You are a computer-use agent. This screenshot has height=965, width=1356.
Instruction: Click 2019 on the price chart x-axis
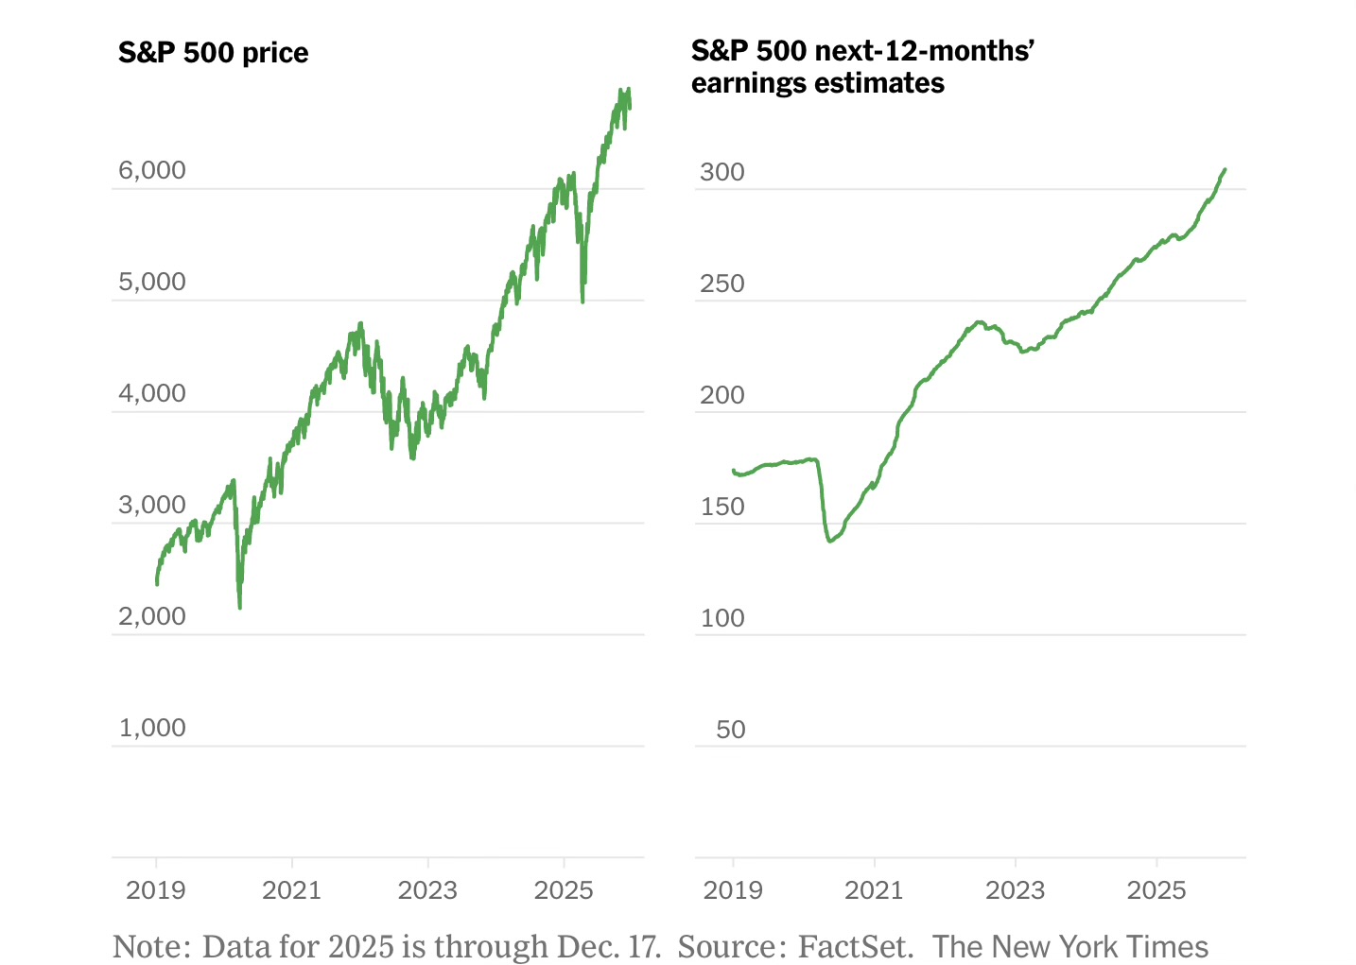(x=156, y=890)
